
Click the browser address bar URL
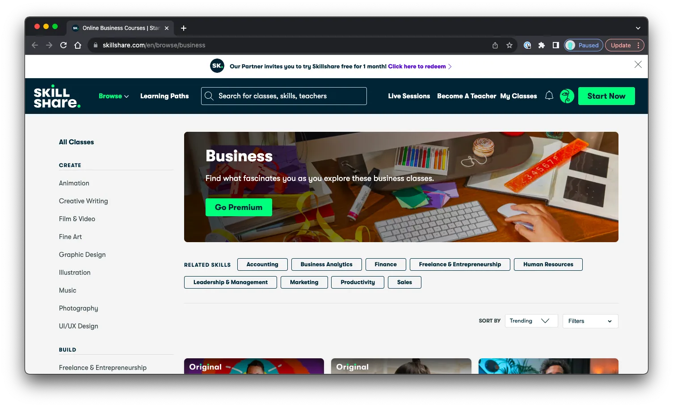pyautogui.click(x=154, y=45)
